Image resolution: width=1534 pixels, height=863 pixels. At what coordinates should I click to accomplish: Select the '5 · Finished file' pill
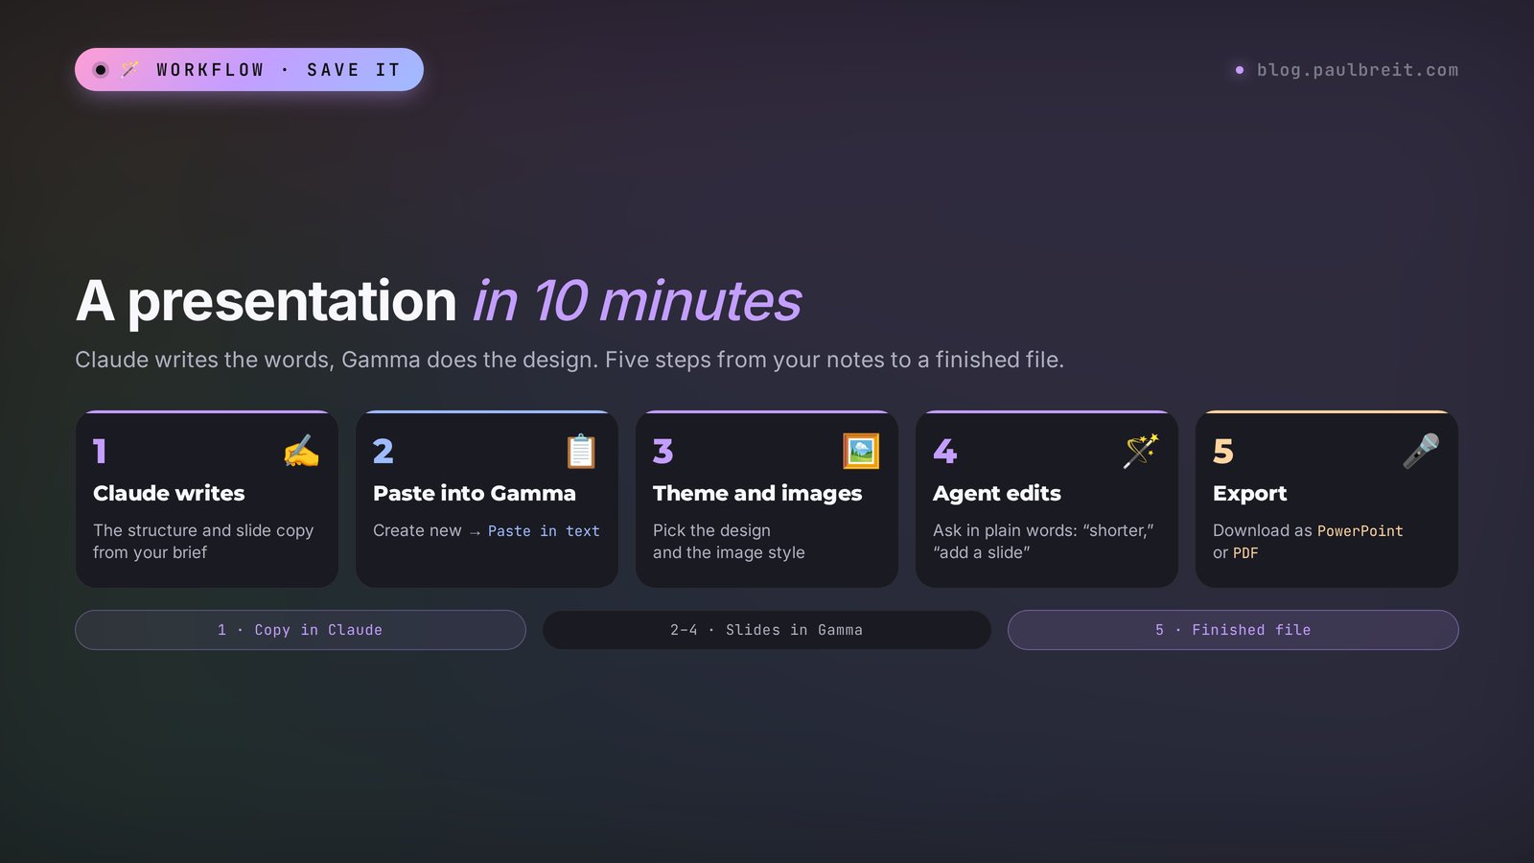(x=1233, y=630)
